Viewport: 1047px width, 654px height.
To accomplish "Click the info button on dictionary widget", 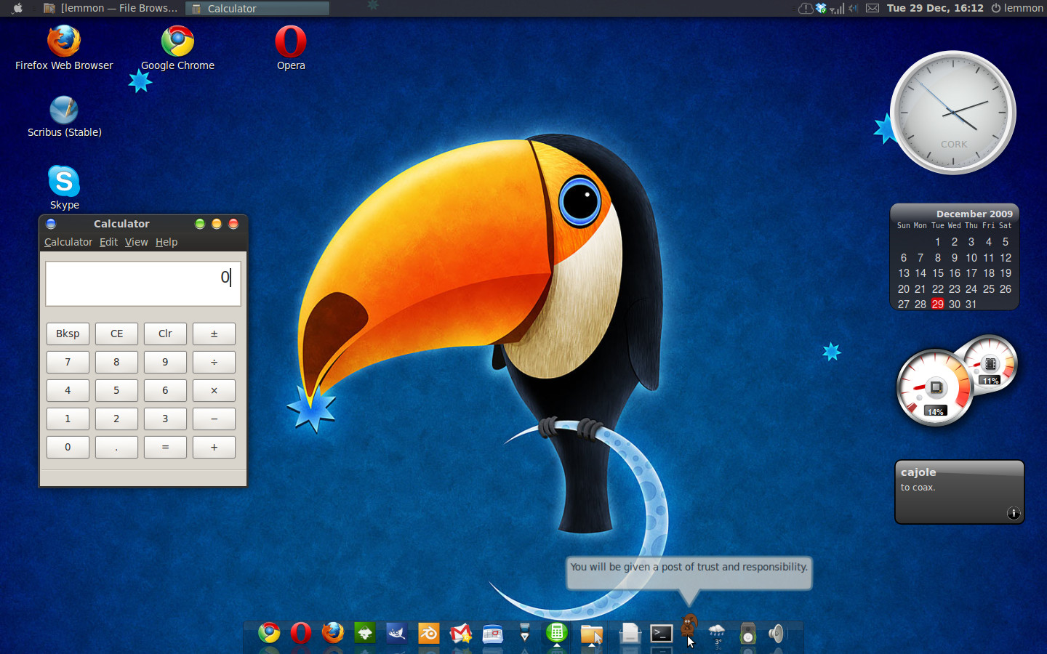I will point(1014,513).
